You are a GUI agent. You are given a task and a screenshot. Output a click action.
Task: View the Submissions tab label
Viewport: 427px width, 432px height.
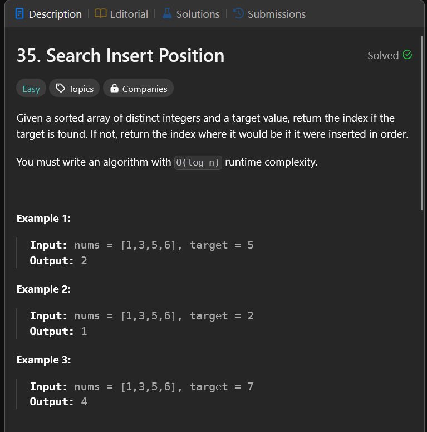pyautogui.click(x=276, y=14)
